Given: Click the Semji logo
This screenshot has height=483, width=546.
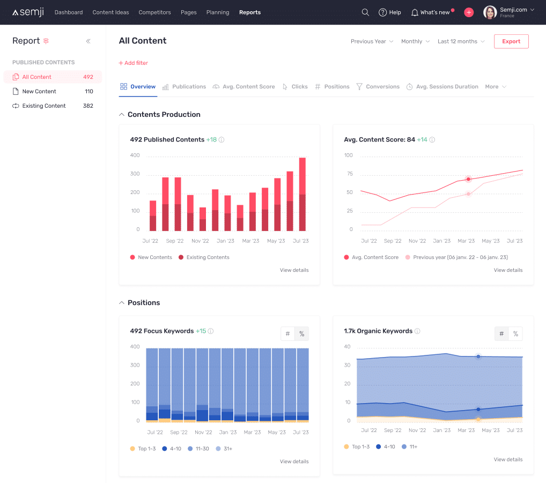Looking at the screenshot, I should (28, 12).
